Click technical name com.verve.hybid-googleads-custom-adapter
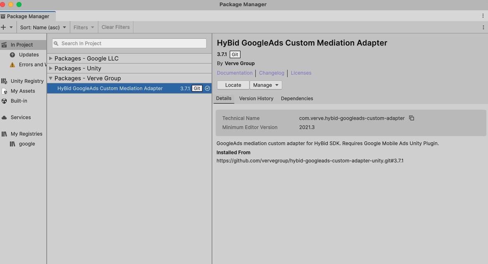The height and width of the screenshot is (264, 488). (x=352, y=118)
